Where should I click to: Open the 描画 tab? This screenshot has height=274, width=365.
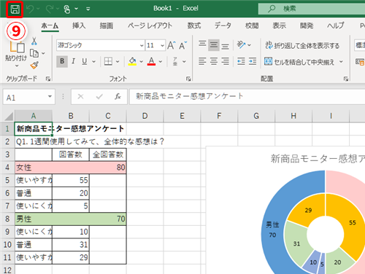[x=107, y=26]
